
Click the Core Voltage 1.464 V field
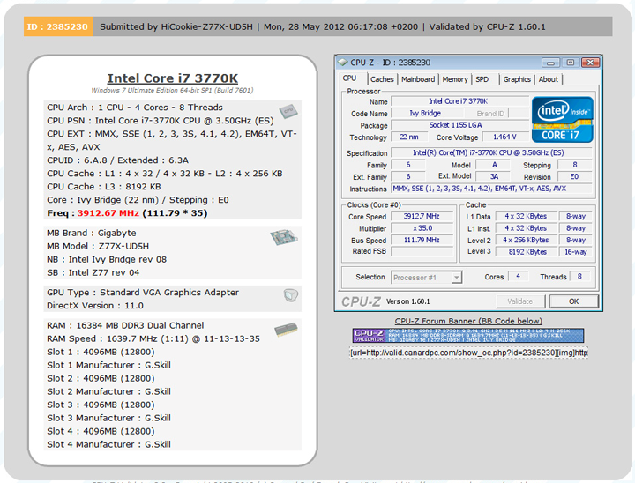[504, 137]
